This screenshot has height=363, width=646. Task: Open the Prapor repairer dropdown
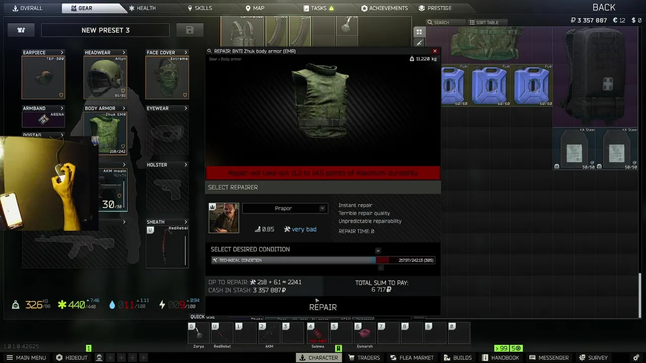tap(285, 208)
